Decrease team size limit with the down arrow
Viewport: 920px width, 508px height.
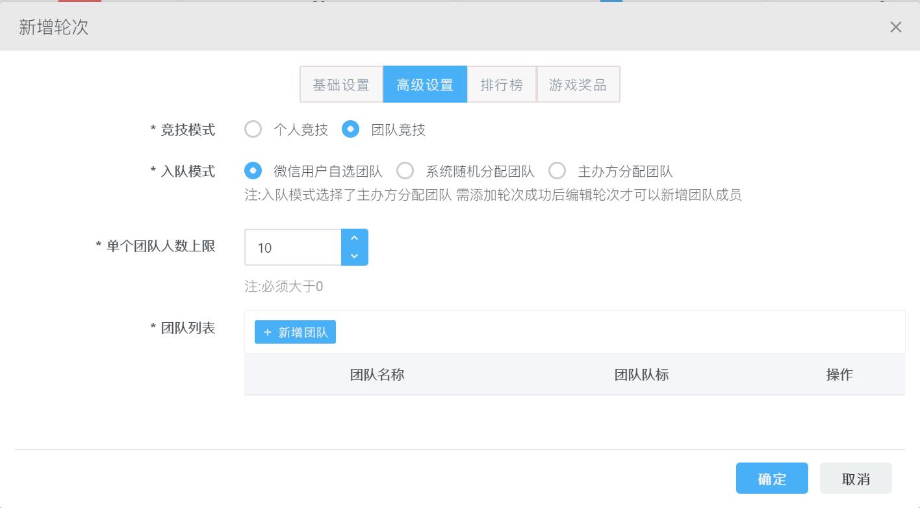[x=355, y=256]
